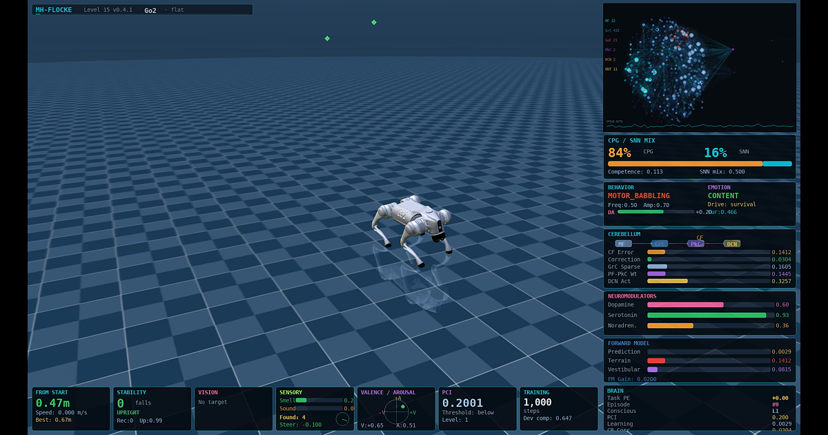Click the purple PkC cerebellum node

[696, 244]
